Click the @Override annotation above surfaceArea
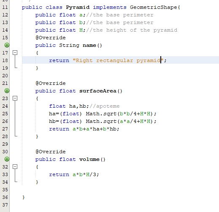This screenshot has height=212, width=219. point(51,83)
